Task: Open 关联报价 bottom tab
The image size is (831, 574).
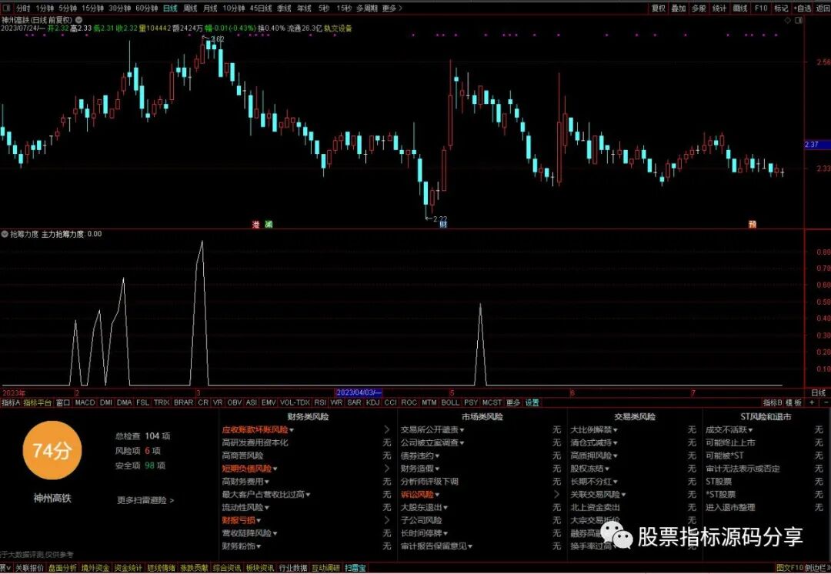Action: tap(29, 568)
